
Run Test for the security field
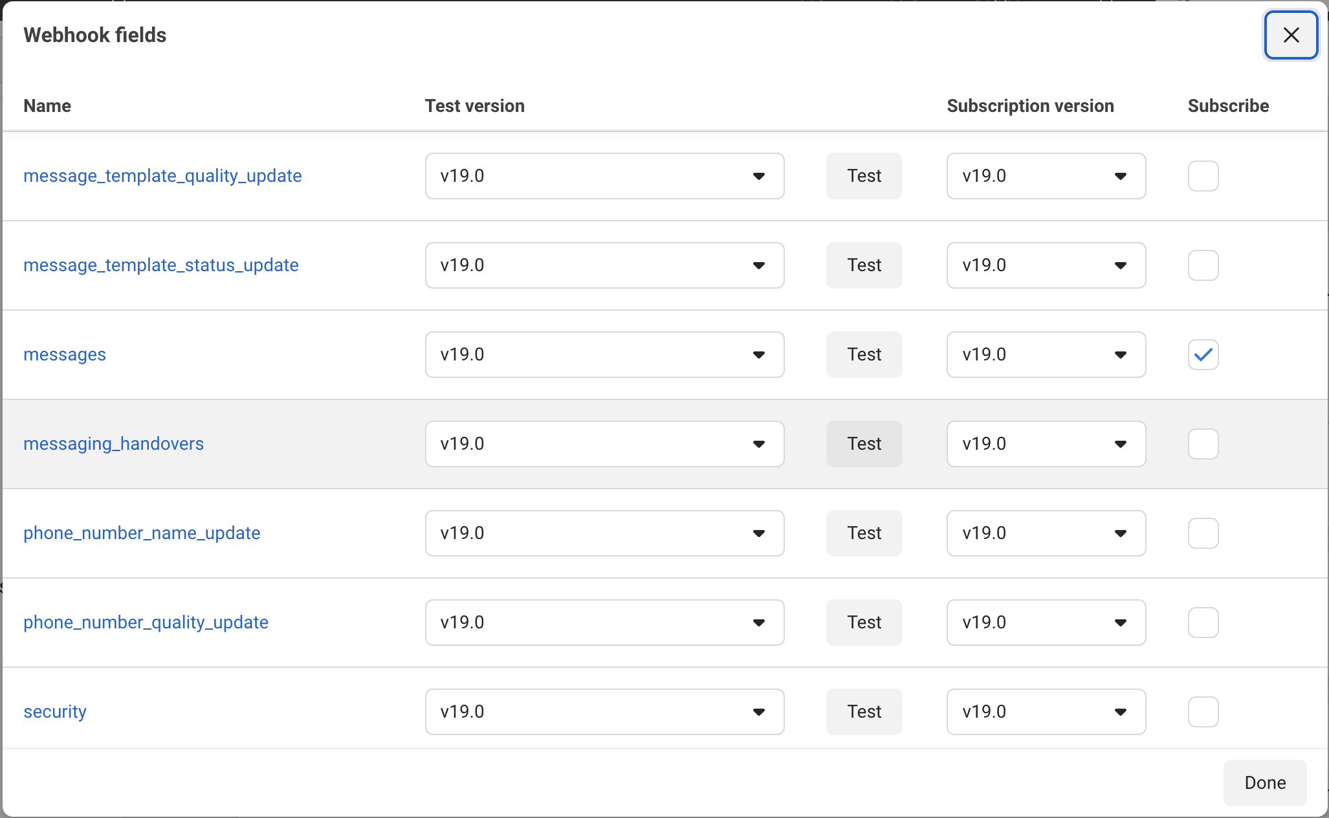click(x=864, y=712)
